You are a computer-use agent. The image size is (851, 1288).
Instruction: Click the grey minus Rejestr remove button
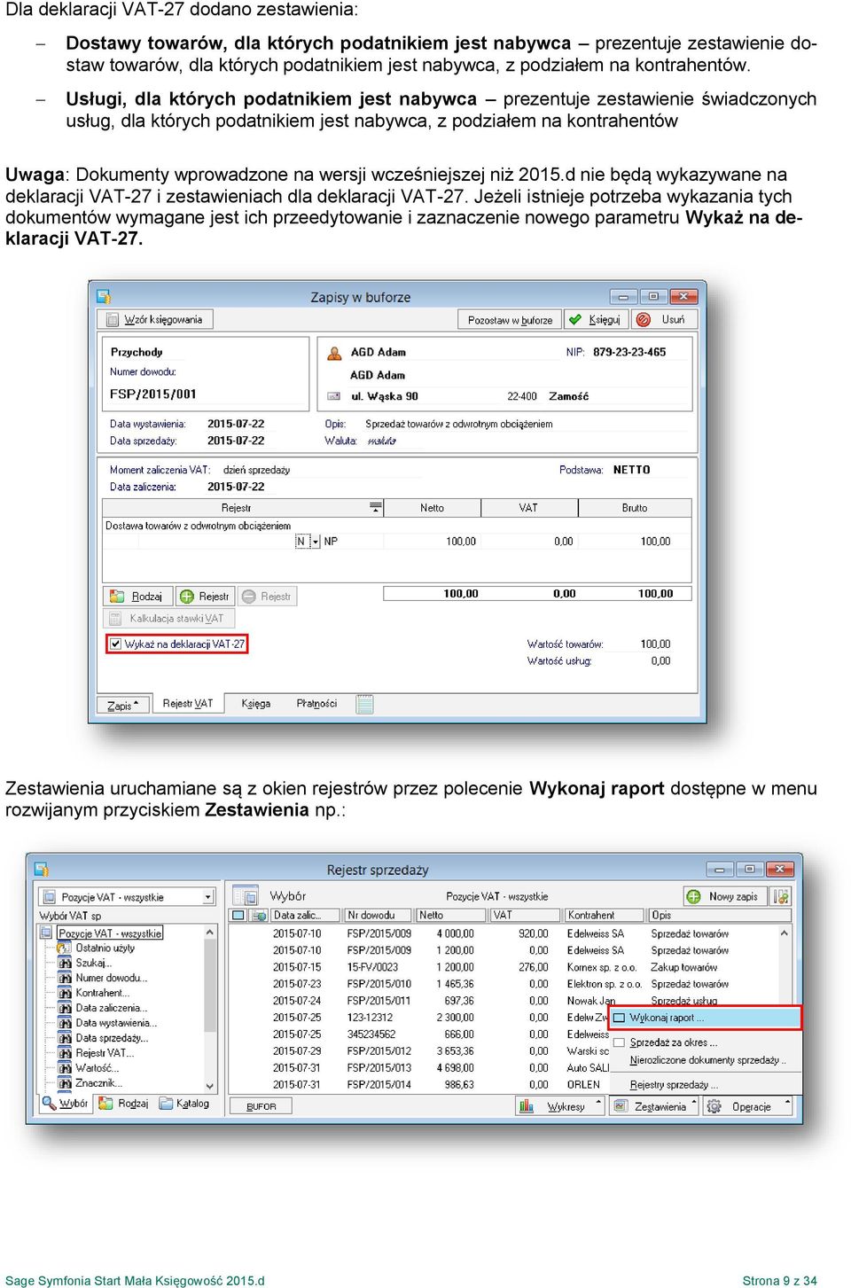267,597
